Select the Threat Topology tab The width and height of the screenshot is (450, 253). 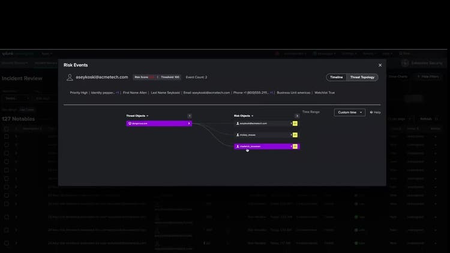(362, 77)
